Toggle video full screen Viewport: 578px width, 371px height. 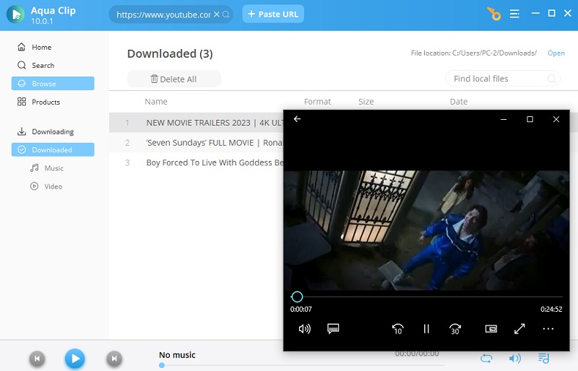pos(519,328)
